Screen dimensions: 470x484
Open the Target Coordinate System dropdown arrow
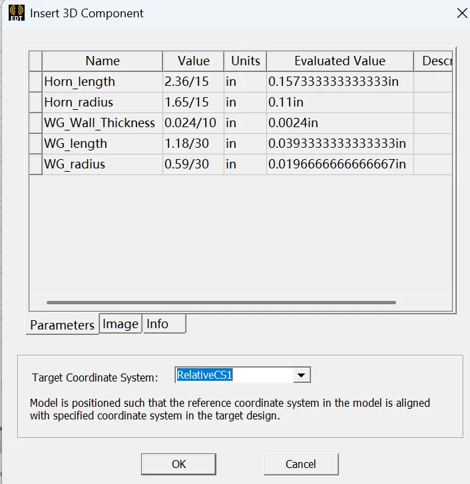(301, 375)
